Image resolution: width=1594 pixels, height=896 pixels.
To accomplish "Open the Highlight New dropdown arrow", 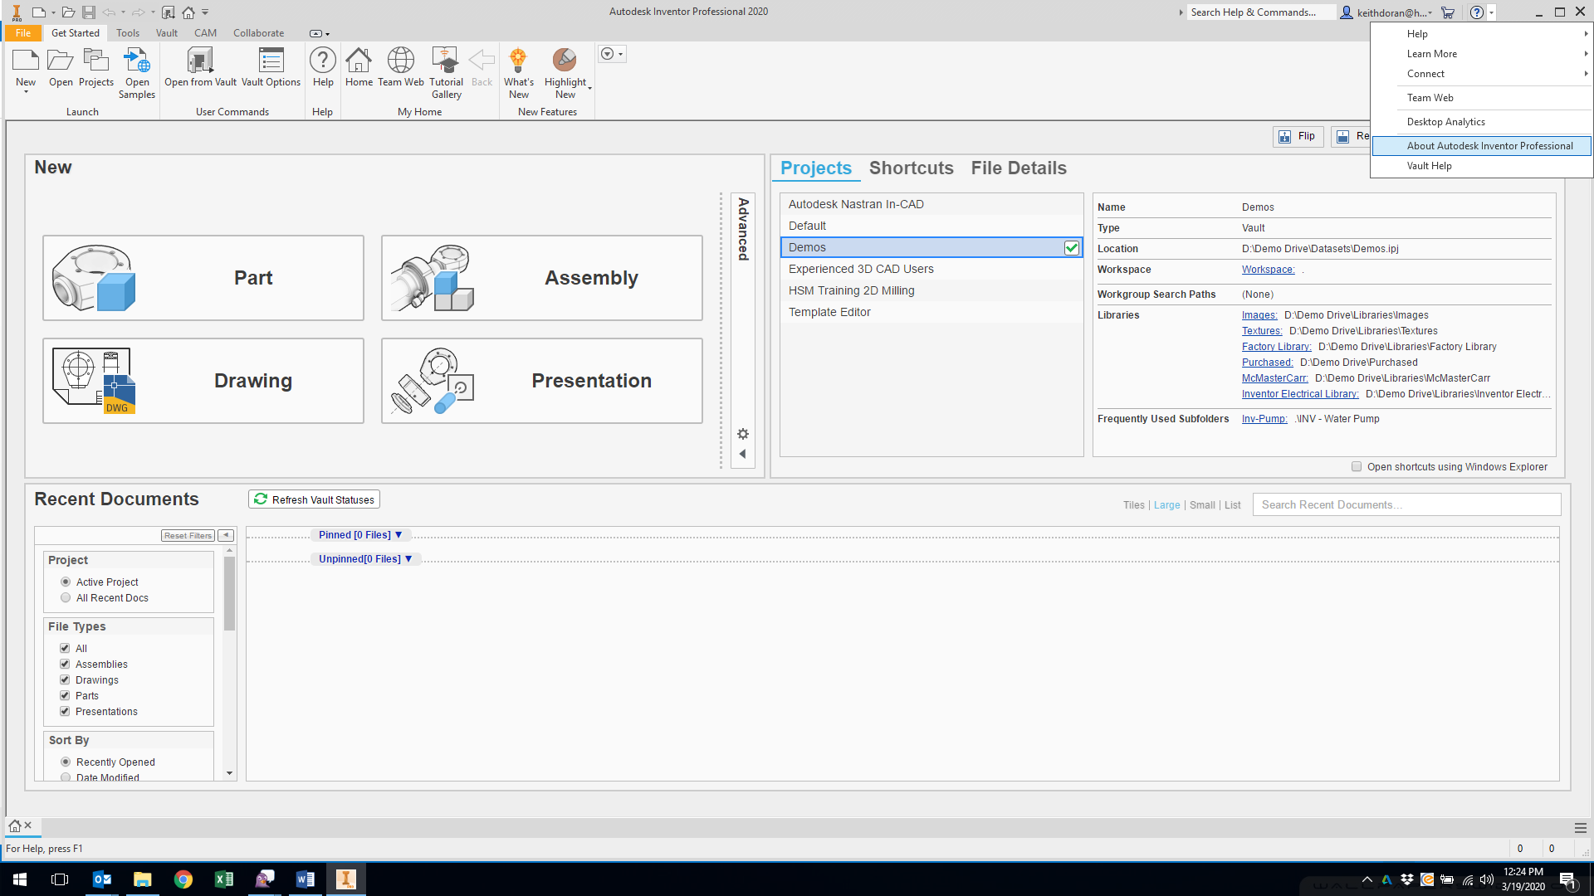I will click(x=589, y=88).
